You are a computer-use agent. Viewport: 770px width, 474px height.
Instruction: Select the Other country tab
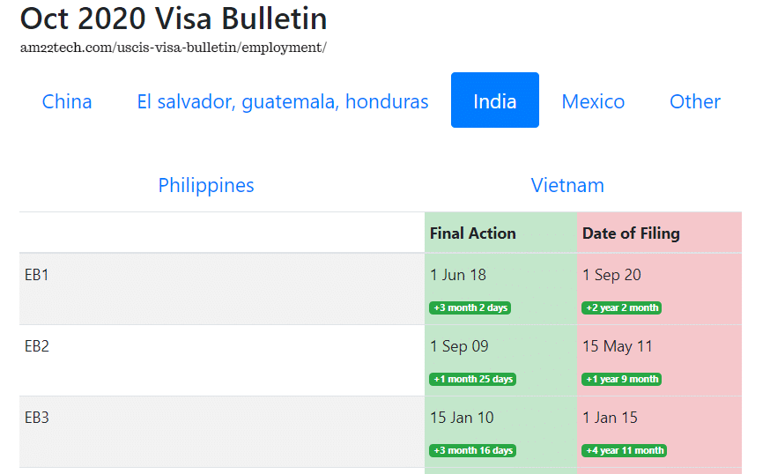(695, 101)
